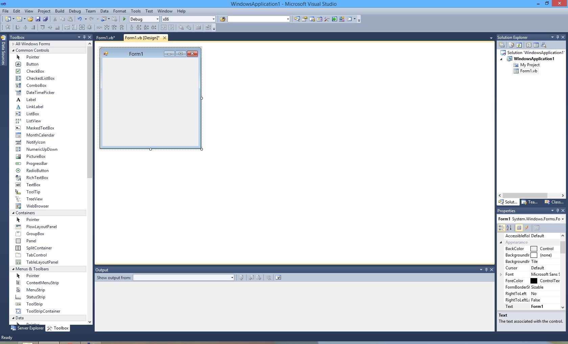The height and width of the screenshot is (344, 568).
Task: Click the Start Debugging green play icon
Action: click(x=124, y=19)
